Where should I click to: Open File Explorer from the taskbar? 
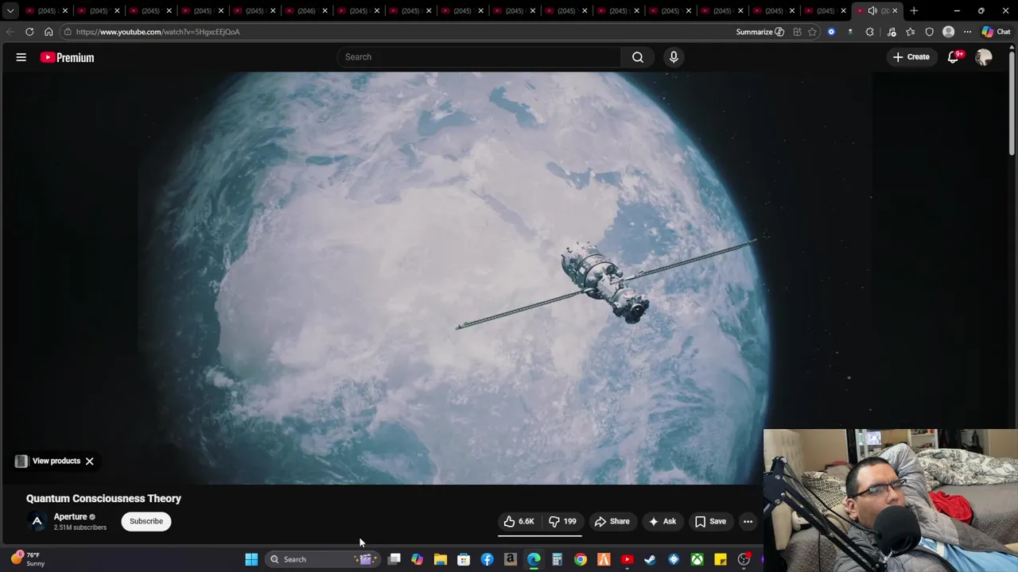tap(440, 559)
